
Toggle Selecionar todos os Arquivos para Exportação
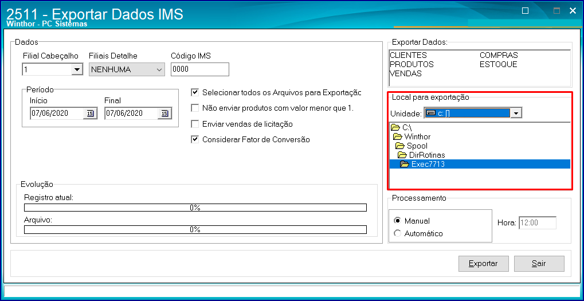(x=195, y=92)
